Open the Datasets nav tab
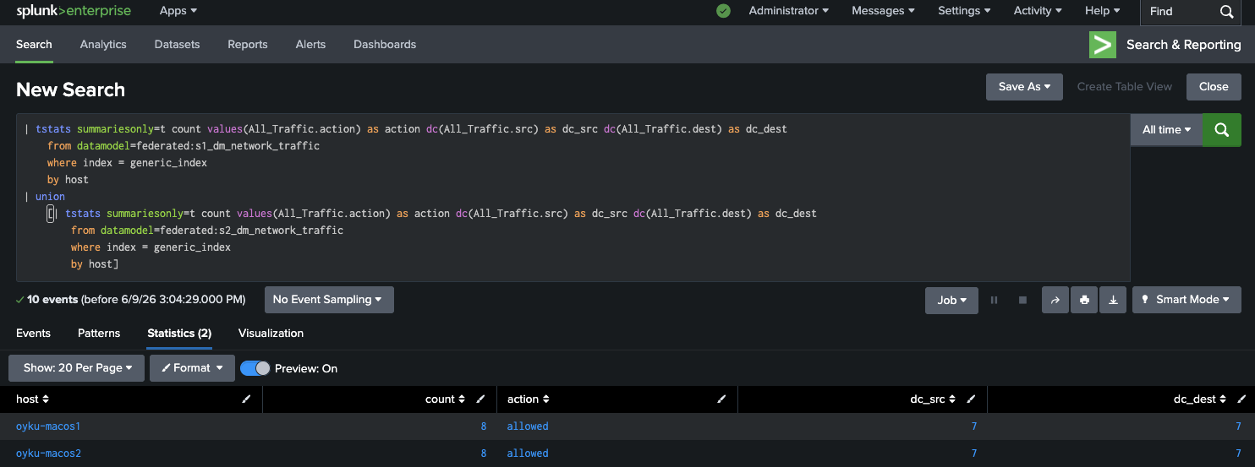Image resolution: width=1255 pixels, height=467 pixels. [177, 45]
